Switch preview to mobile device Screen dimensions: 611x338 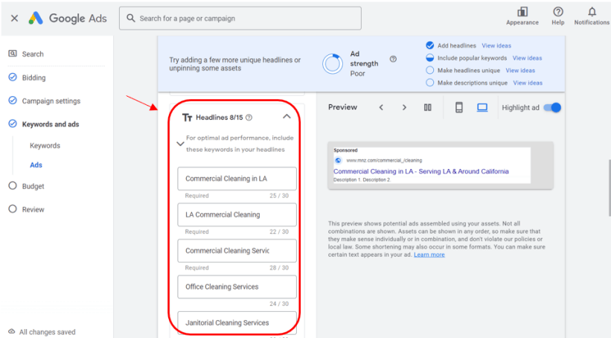459,108
